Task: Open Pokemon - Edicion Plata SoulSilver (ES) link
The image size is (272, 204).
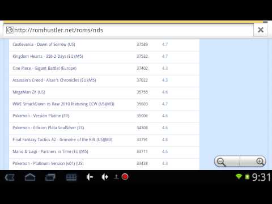Action: pos(48,127)
